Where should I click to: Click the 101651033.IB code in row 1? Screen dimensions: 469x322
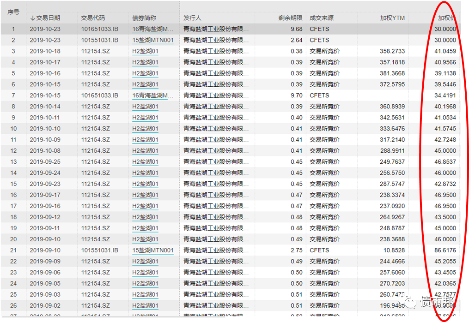coord(100,29)
